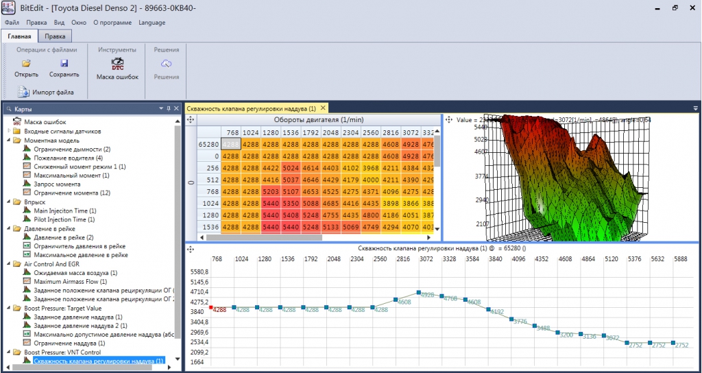The height and width of the screenshot is (373, 702).
Task: Open the Правка menu in menu bar
Action: [x=36, y=23]
